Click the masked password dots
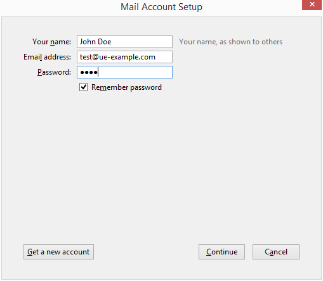This screenshot has width=323, height=281. (x=89, y=73)
